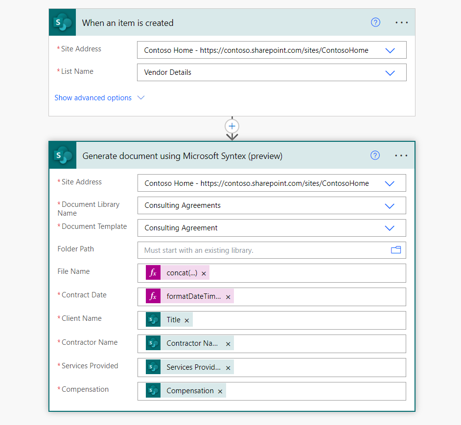Click the Contractor Name dynamic token
Image resolution: width=461 pixels, height=425 pixels.
coord(192,343)
